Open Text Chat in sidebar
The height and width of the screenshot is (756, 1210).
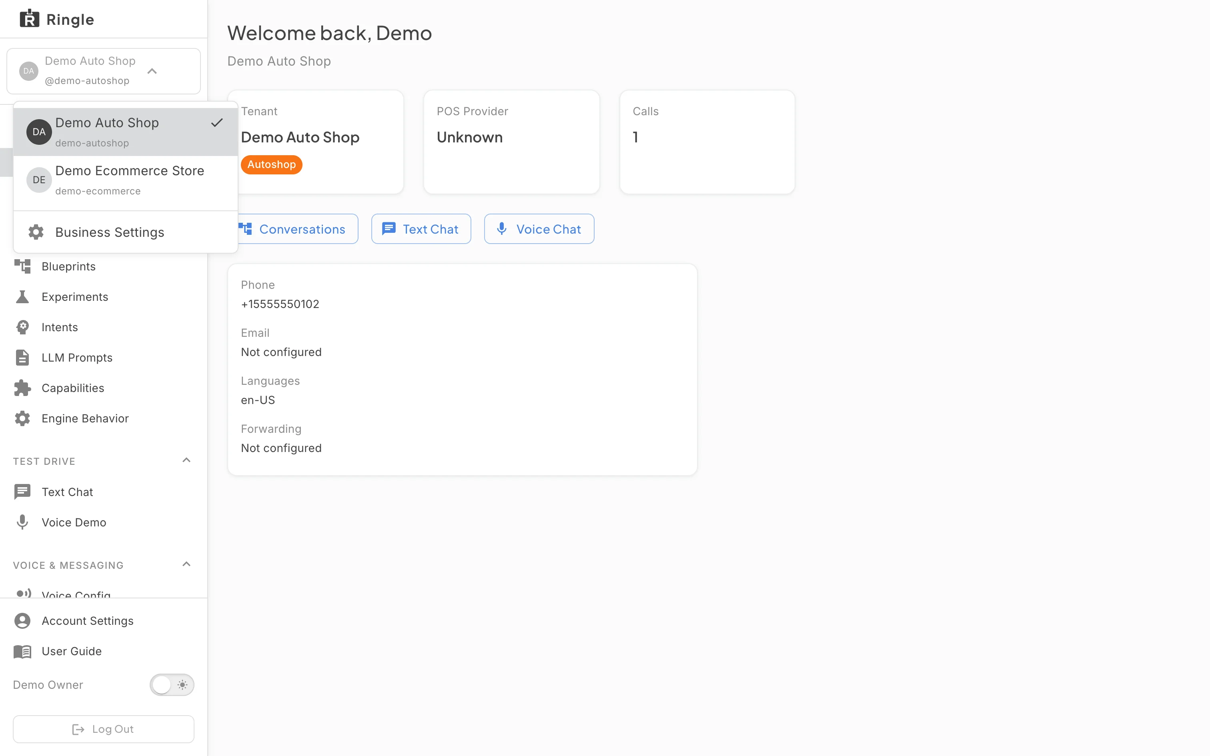[104, 492]
